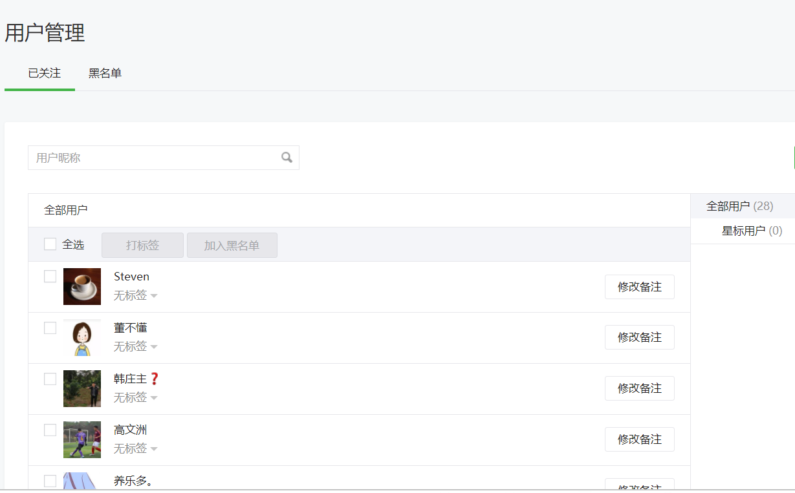Check the box next to 高文洲

[x=50, y=430]
